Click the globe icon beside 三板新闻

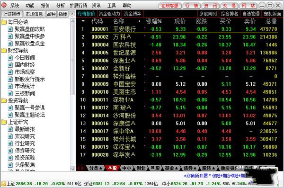10,93
